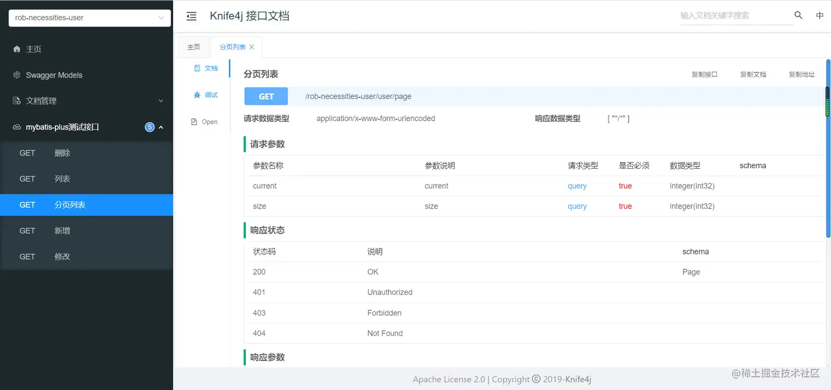Open the 调试 debug side tab

tap(206, 95)
